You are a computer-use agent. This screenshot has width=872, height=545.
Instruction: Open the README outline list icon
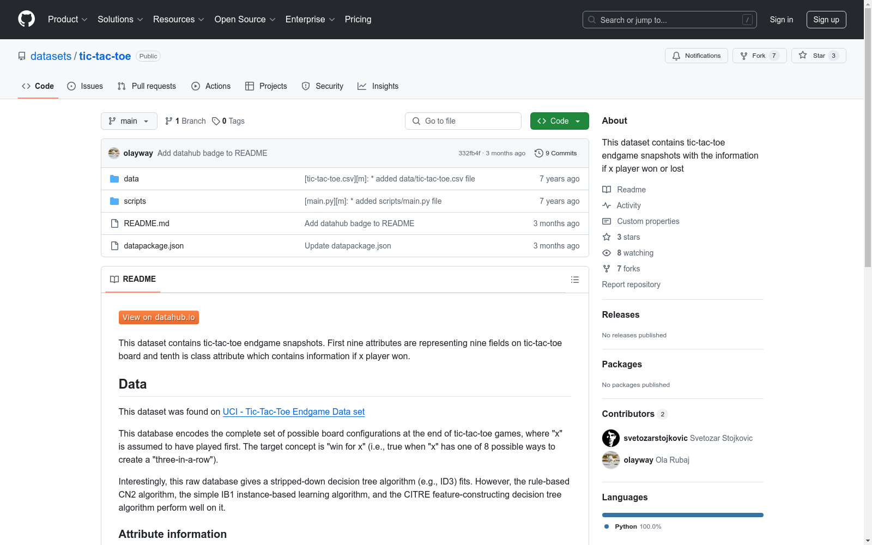[x=575, y=280]
